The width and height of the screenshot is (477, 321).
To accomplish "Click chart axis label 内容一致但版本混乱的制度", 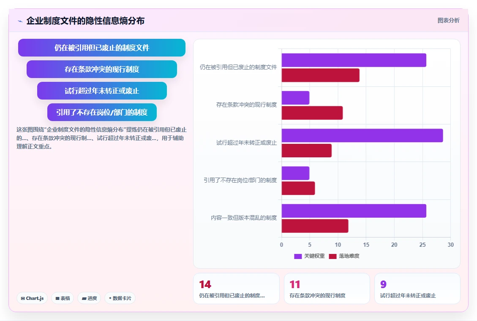I will coord(244,218).
